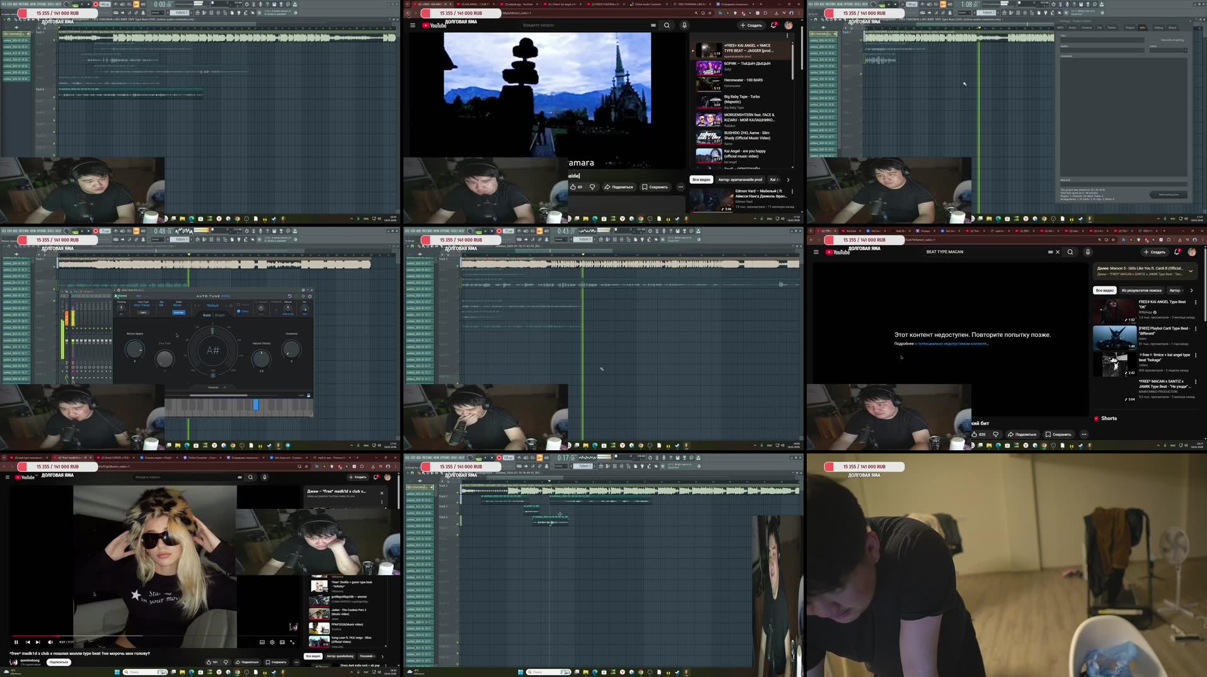Click the notifications bell icon on YouTube
The height and width of the screenshot is (677, 1207).
pos(773,25)
